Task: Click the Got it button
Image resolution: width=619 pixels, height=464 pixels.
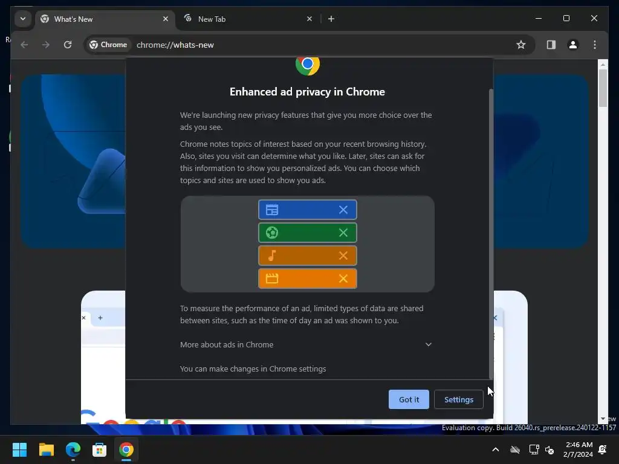Action: 409,399
